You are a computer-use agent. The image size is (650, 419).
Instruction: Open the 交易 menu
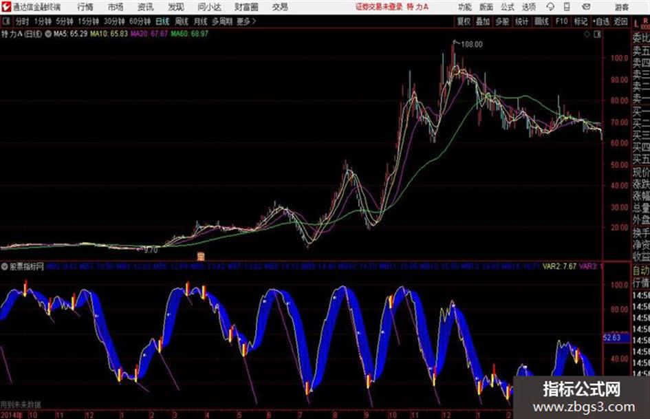[280, 7]
